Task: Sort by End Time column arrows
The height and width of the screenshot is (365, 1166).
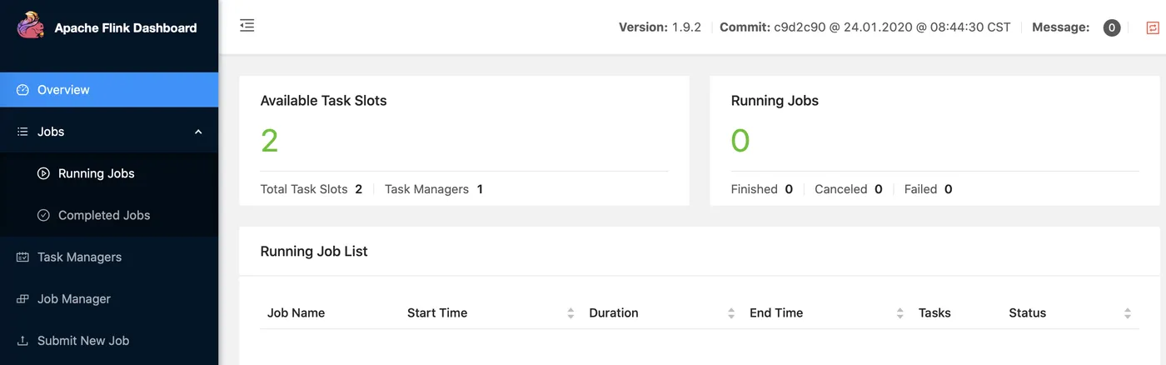Action: (900, 313)
